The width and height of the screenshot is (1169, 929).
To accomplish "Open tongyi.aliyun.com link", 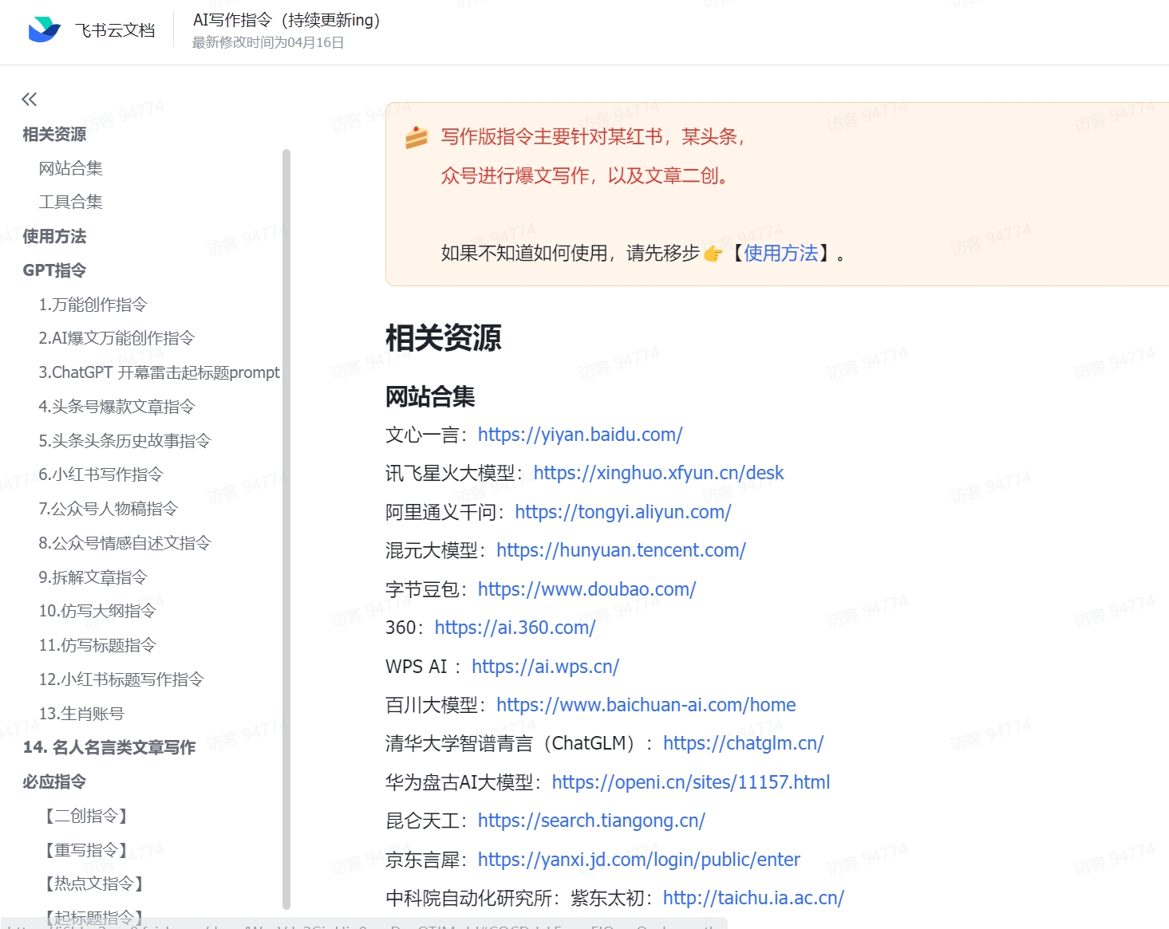I will pyautogui.click(x=623, y=512).
